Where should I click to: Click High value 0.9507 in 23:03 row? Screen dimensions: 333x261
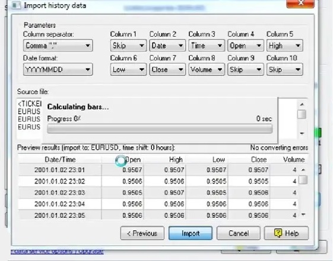pyautogui.click(x=174, y=192)
